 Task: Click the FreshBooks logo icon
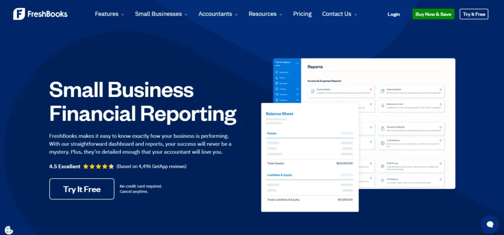[19, 14]
